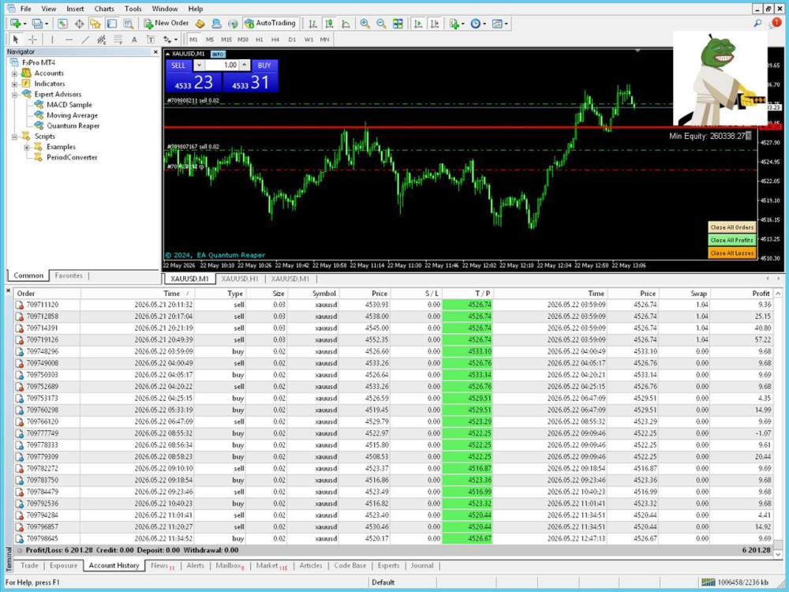Switch timeframe to M5
The height and width of the screenshot is (592, 789).
pyautogui.click(x=210, y=39)
